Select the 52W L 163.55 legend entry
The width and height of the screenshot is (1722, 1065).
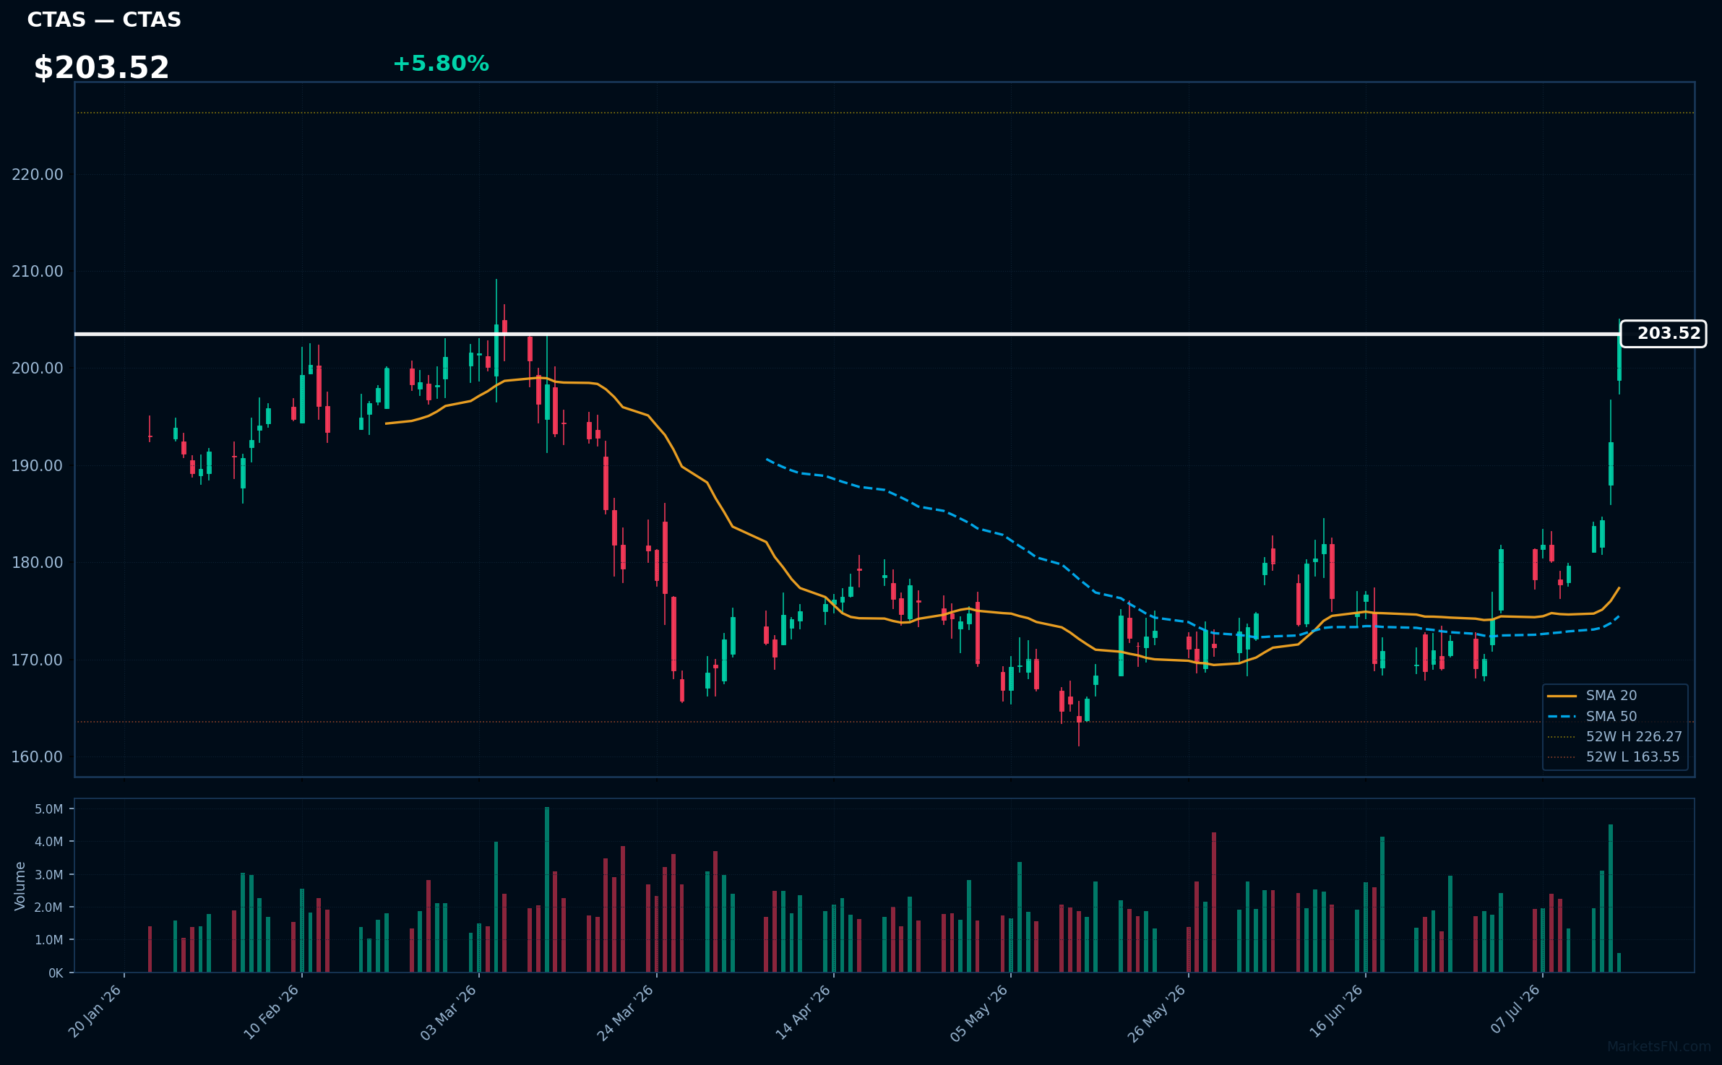tap(1613, 756)
